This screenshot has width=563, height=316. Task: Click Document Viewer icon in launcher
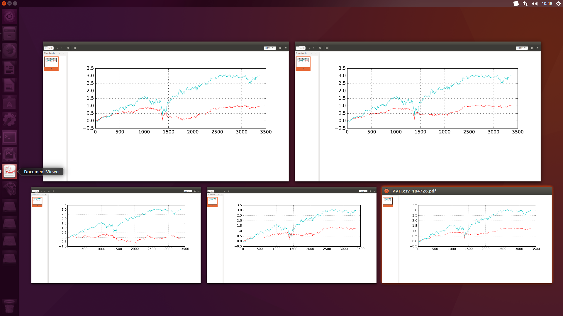pos(9,172)
